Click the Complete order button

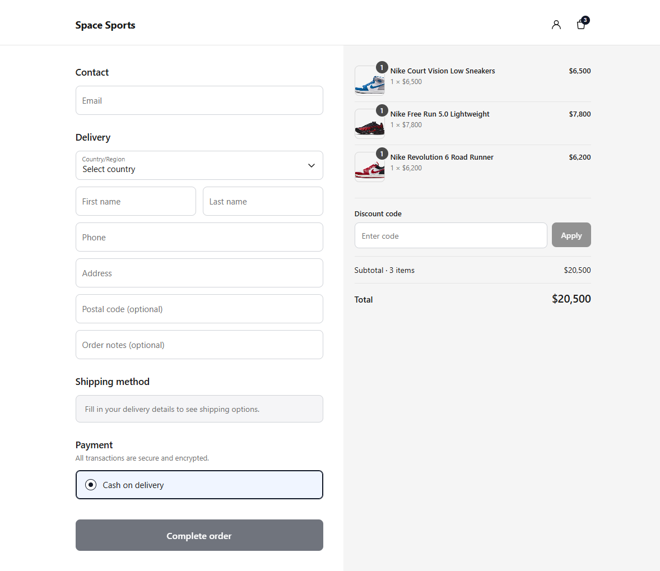point(199,535)
